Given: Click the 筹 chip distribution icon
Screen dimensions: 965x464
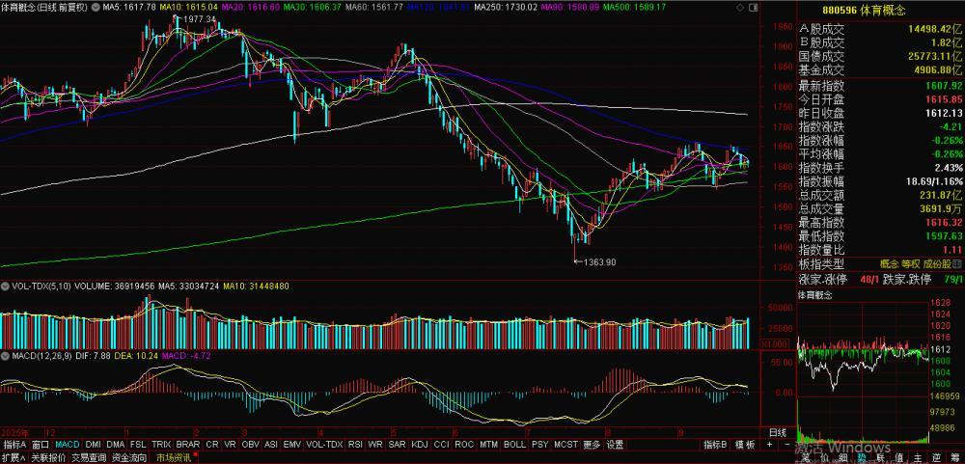Looking at the screenshot, I should [x=954, y=458].
